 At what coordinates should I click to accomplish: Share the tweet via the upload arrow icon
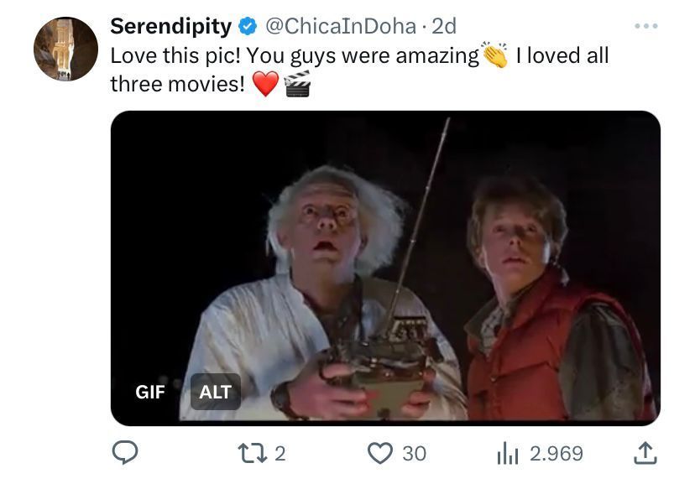point(645,453)
